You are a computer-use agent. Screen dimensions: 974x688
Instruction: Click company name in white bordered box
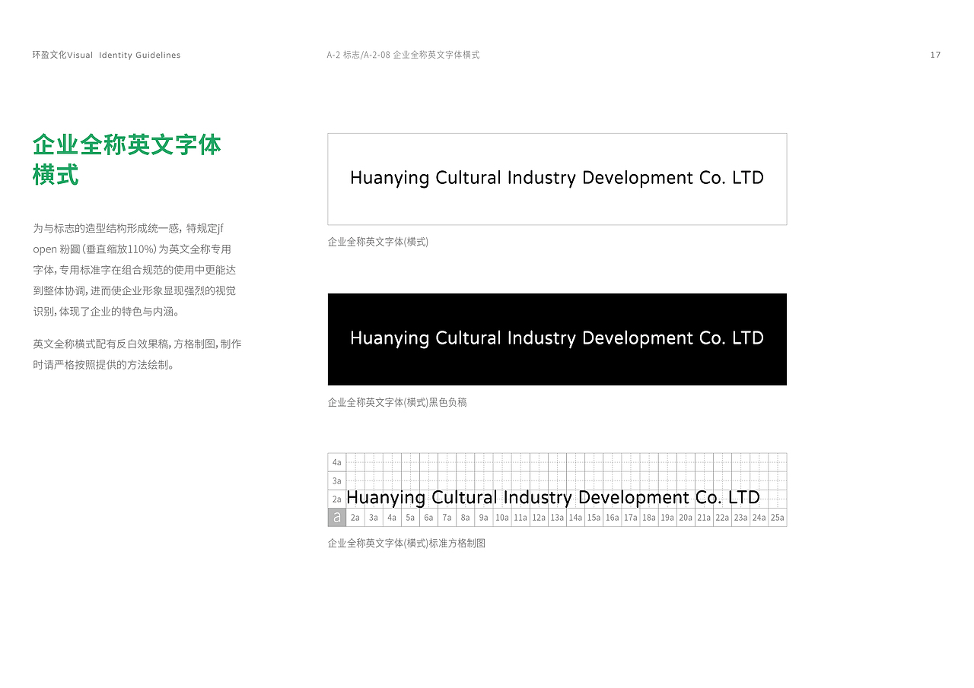[557, 179]
